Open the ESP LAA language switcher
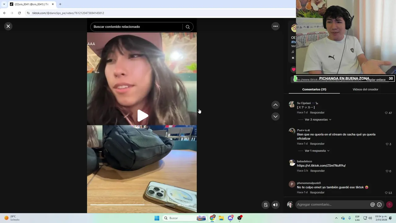The width and height of the screenshot is (396, 223). click(357, 218)
